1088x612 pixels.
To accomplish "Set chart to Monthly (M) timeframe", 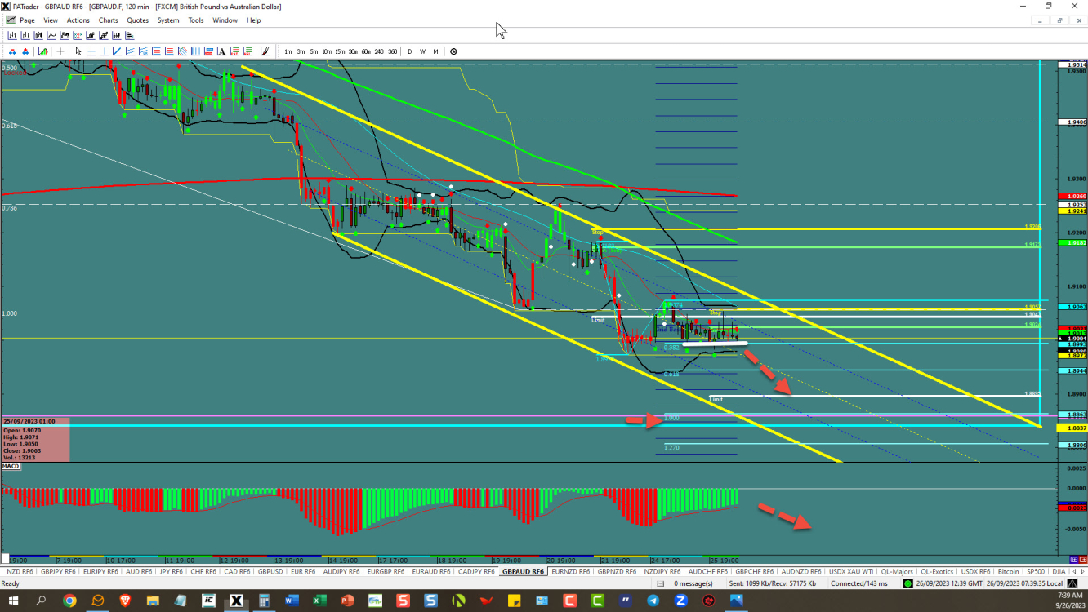I will (436, 51).
